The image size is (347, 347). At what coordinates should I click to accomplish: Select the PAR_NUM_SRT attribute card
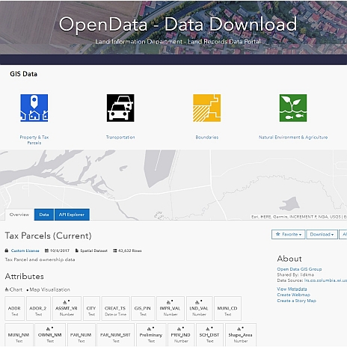click(x=115, y=335)
